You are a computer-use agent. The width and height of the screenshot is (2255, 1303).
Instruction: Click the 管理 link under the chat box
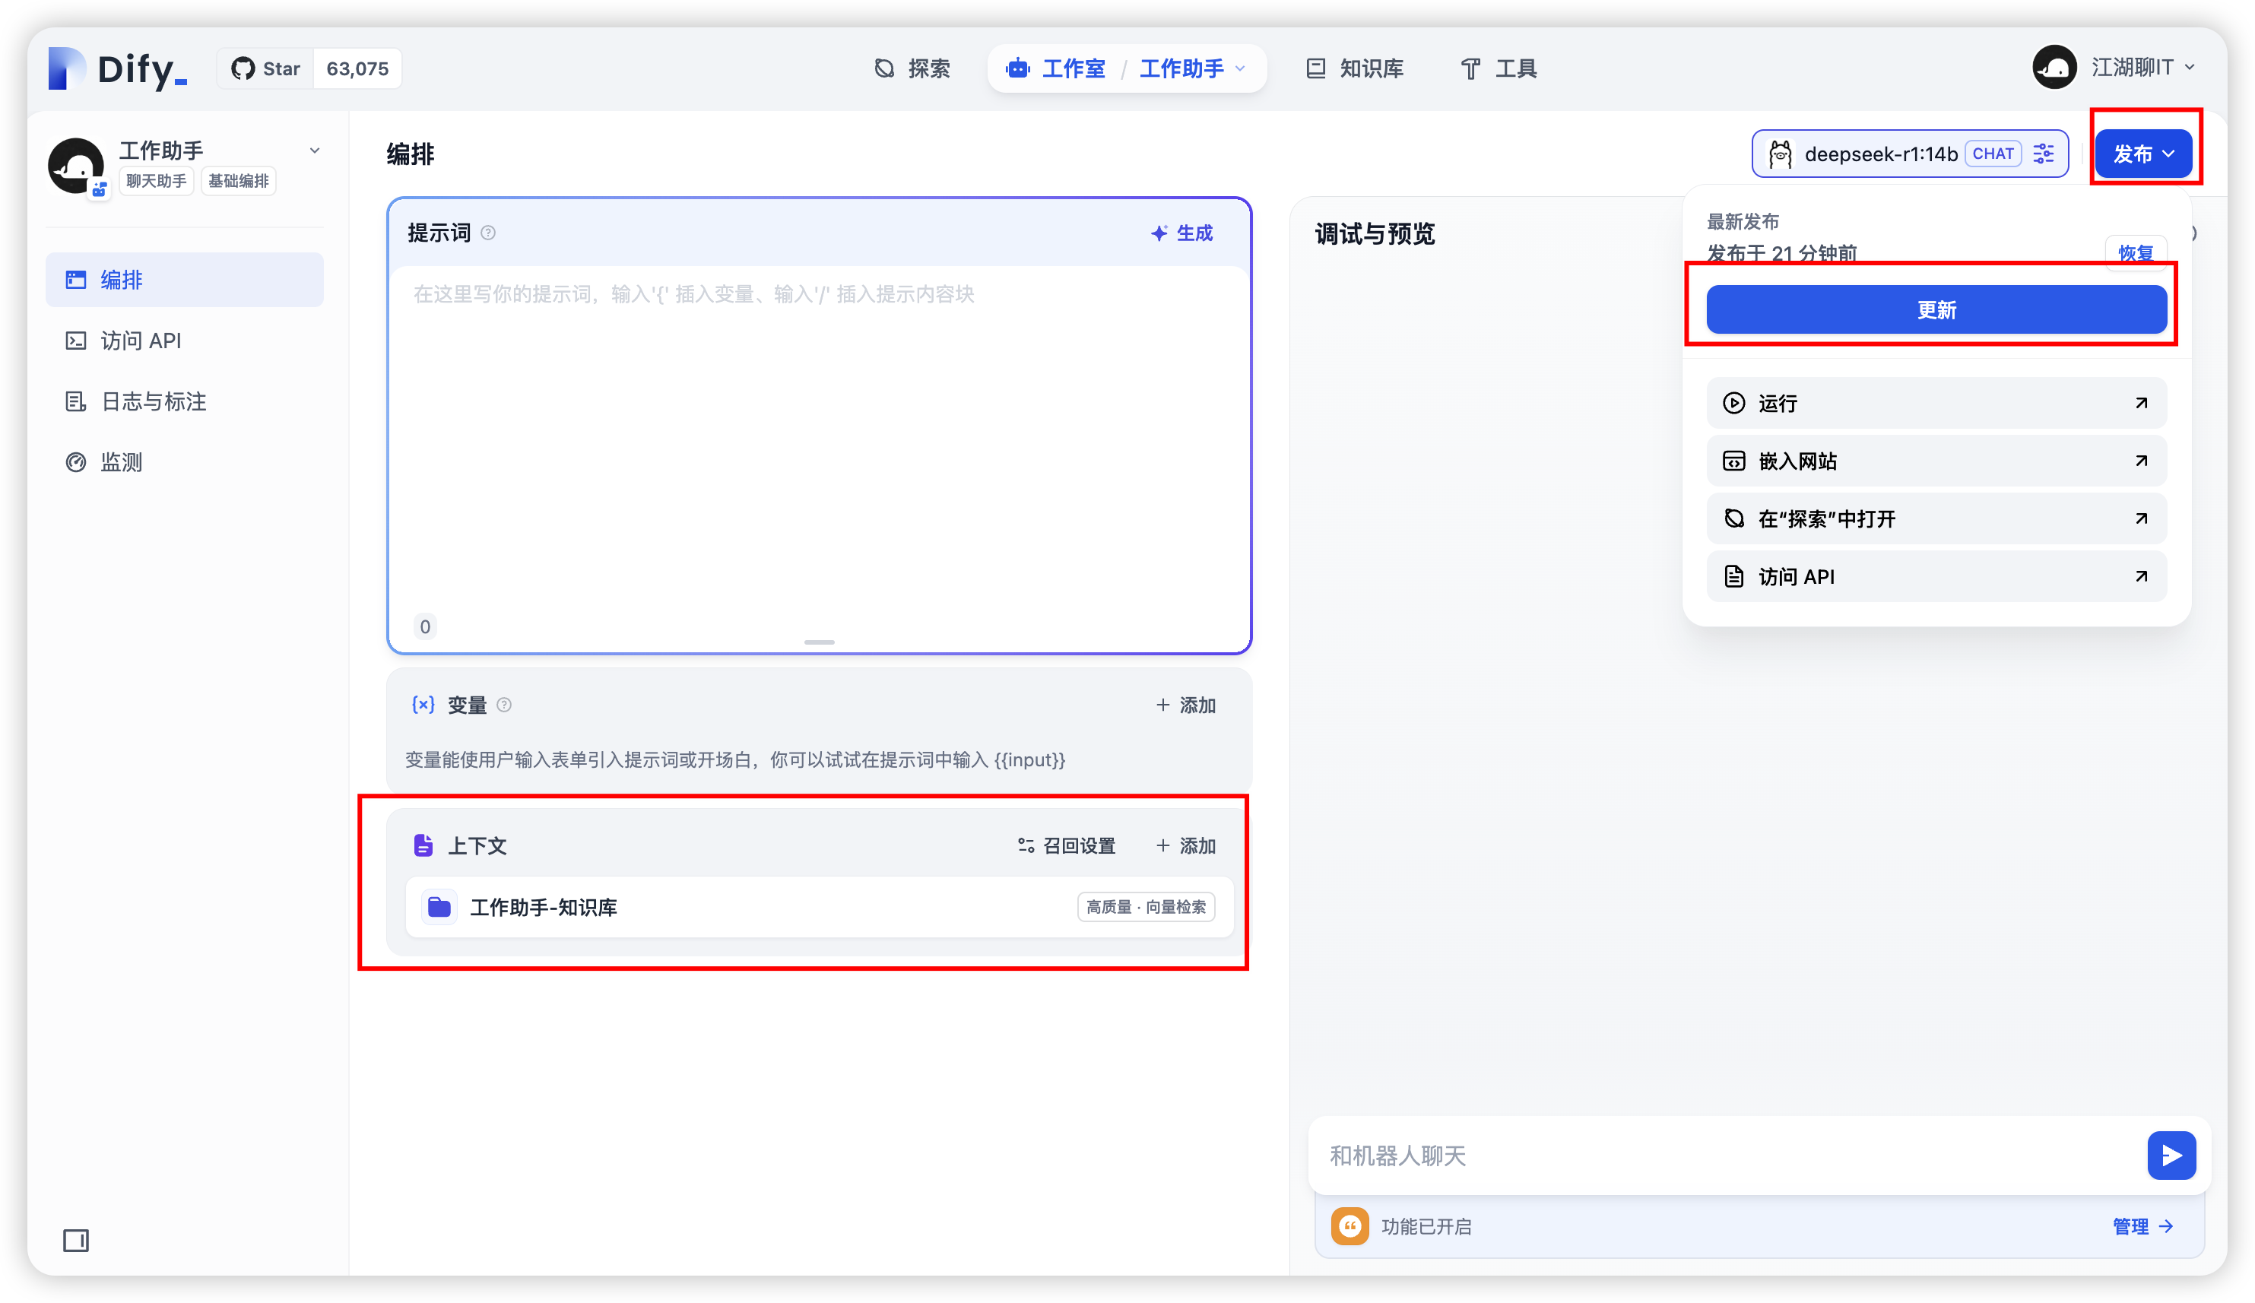[x=2142, y=1226]
